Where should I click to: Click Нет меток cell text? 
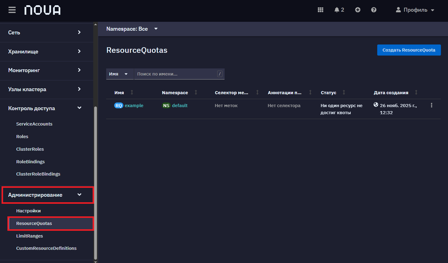tap(226, 106)
